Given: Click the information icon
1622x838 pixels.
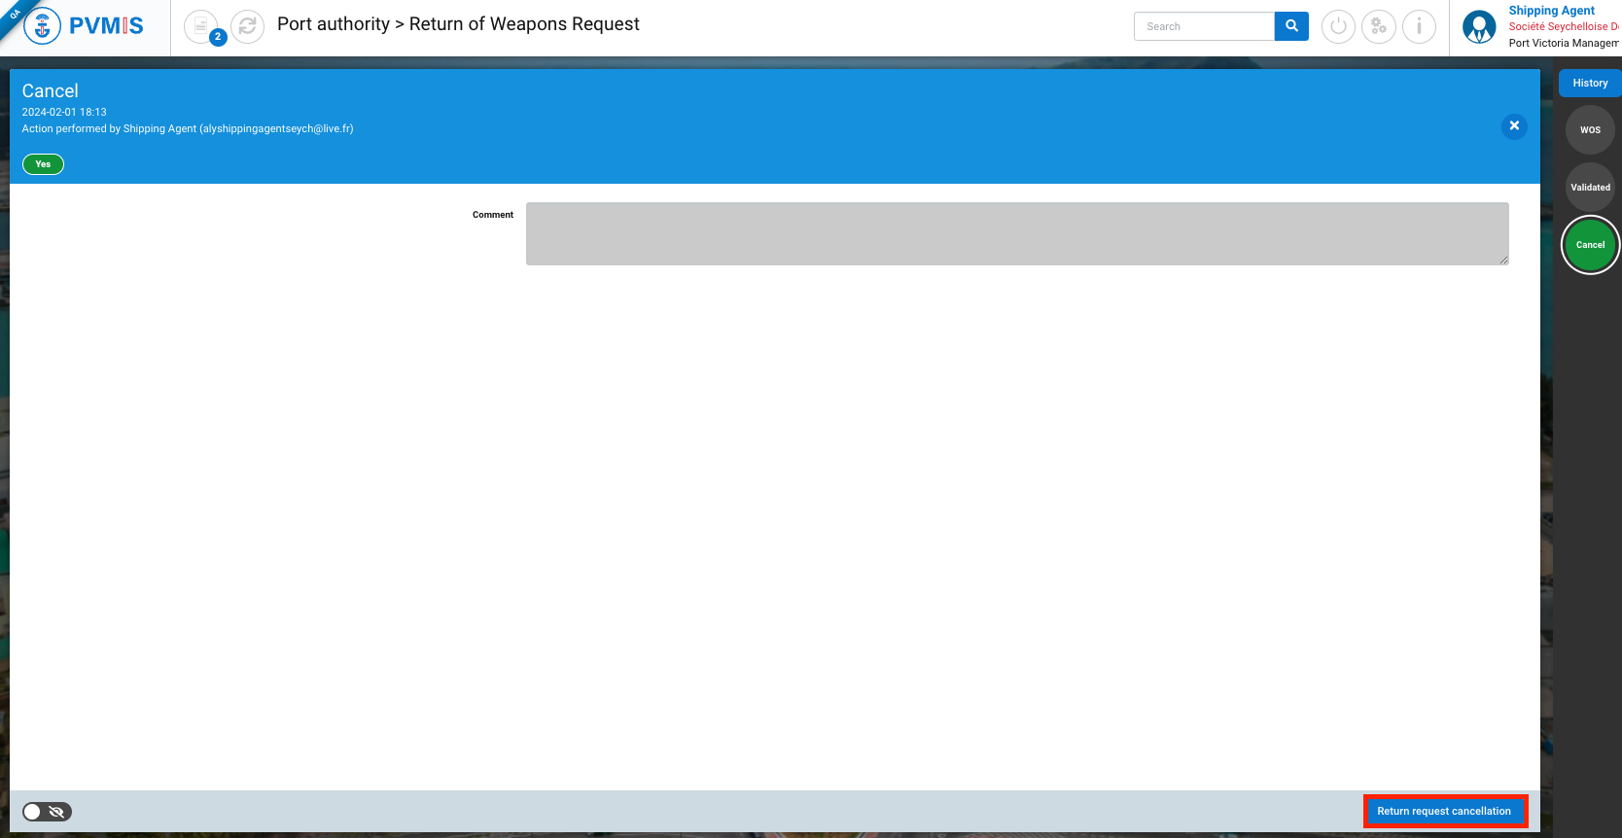Looking at the screenshot, I should click(1419, 26).
